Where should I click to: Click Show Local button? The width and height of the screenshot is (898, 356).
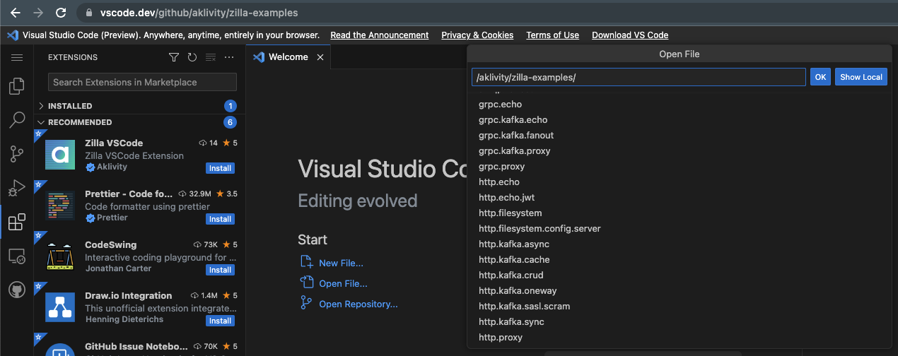click(861, 77)
